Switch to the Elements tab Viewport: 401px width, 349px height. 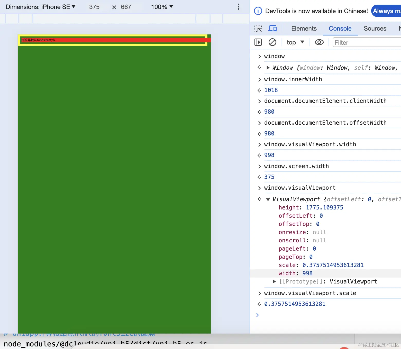[x=304, y=29]
